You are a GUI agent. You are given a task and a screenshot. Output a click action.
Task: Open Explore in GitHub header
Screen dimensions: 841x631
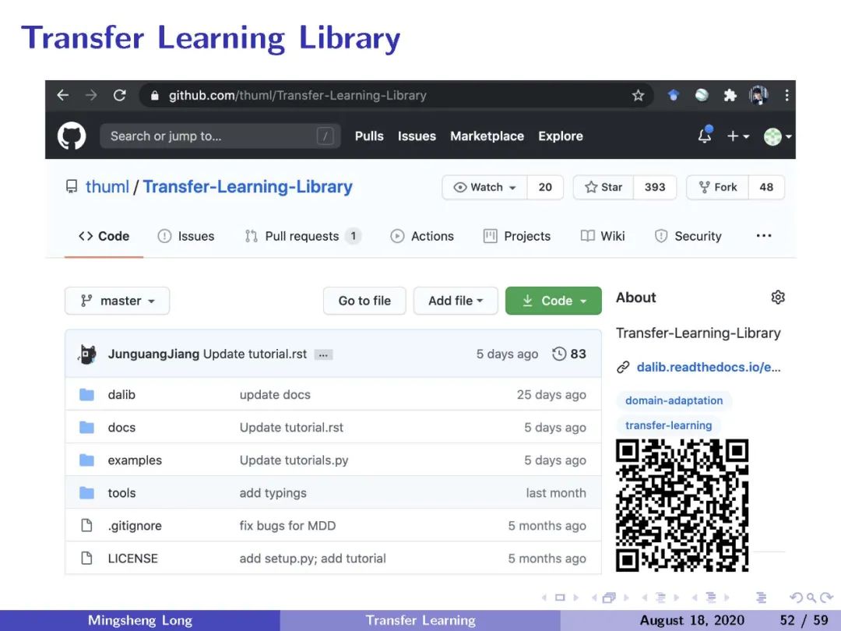point(561,136)
